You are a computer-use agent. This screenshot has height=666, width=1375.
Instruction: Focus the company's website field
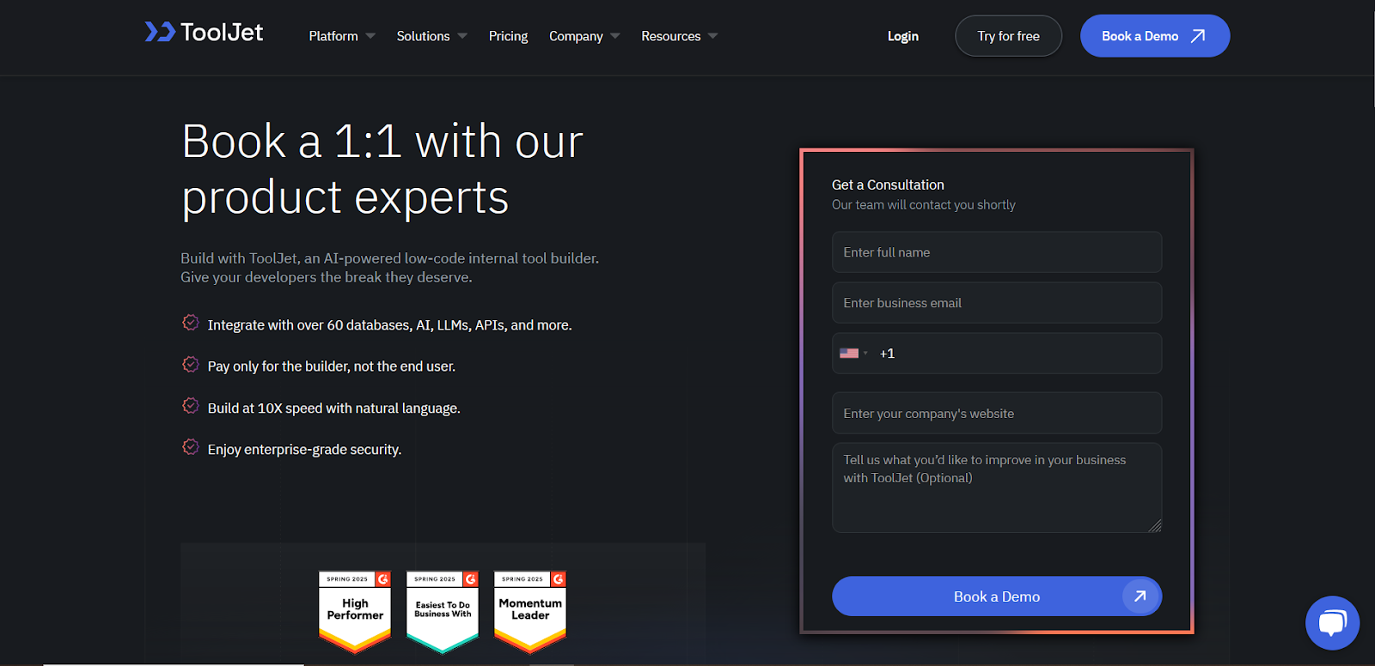coord(997,414)
